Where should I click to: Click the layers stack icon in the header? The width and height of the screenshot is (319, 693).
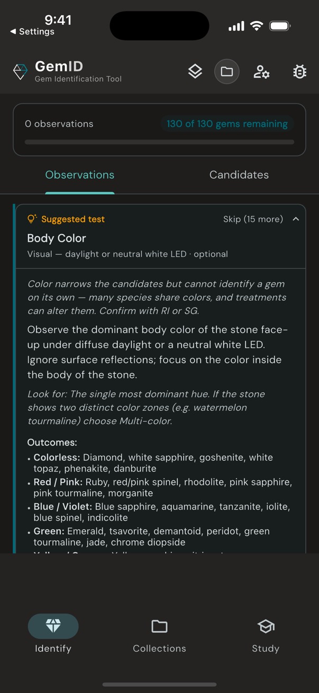point(195,71)
